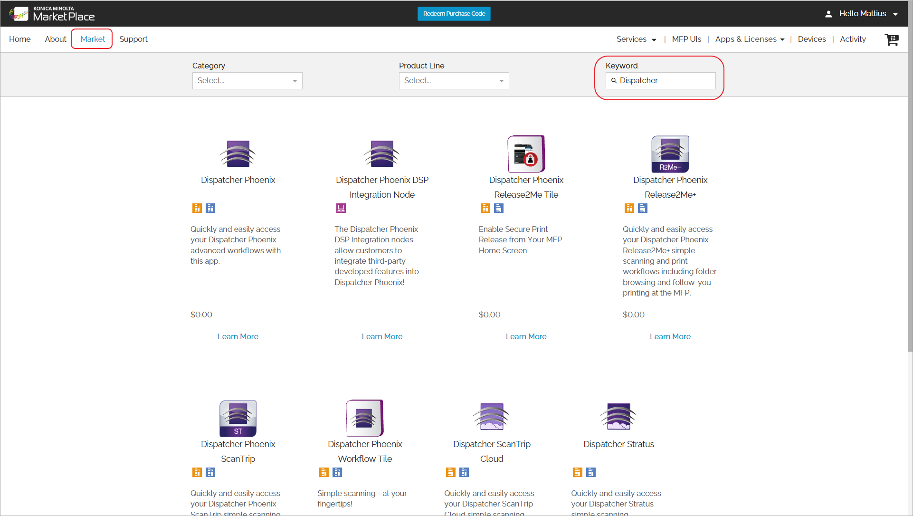Click orange device icon under Release2Me Tile
Image resolution: width=913 pixels, height=516 pixels.
pos(485,208)
